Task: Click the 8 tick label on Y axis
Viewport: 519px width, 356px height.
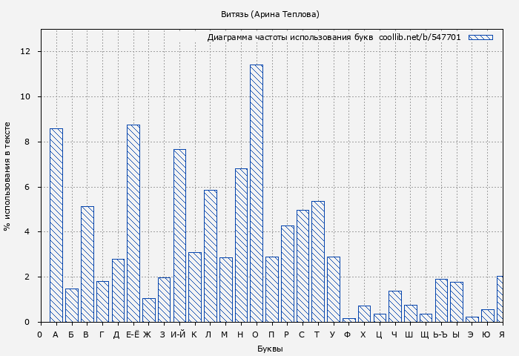Action: coord(27,142)
